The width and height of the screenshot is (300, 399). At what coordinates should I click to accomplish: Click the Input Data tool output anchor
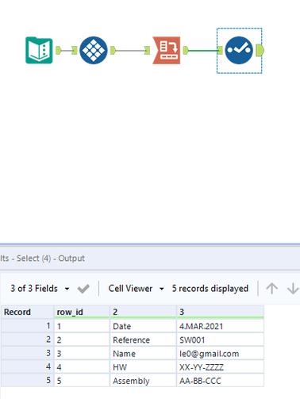click(x=59, y=50)
